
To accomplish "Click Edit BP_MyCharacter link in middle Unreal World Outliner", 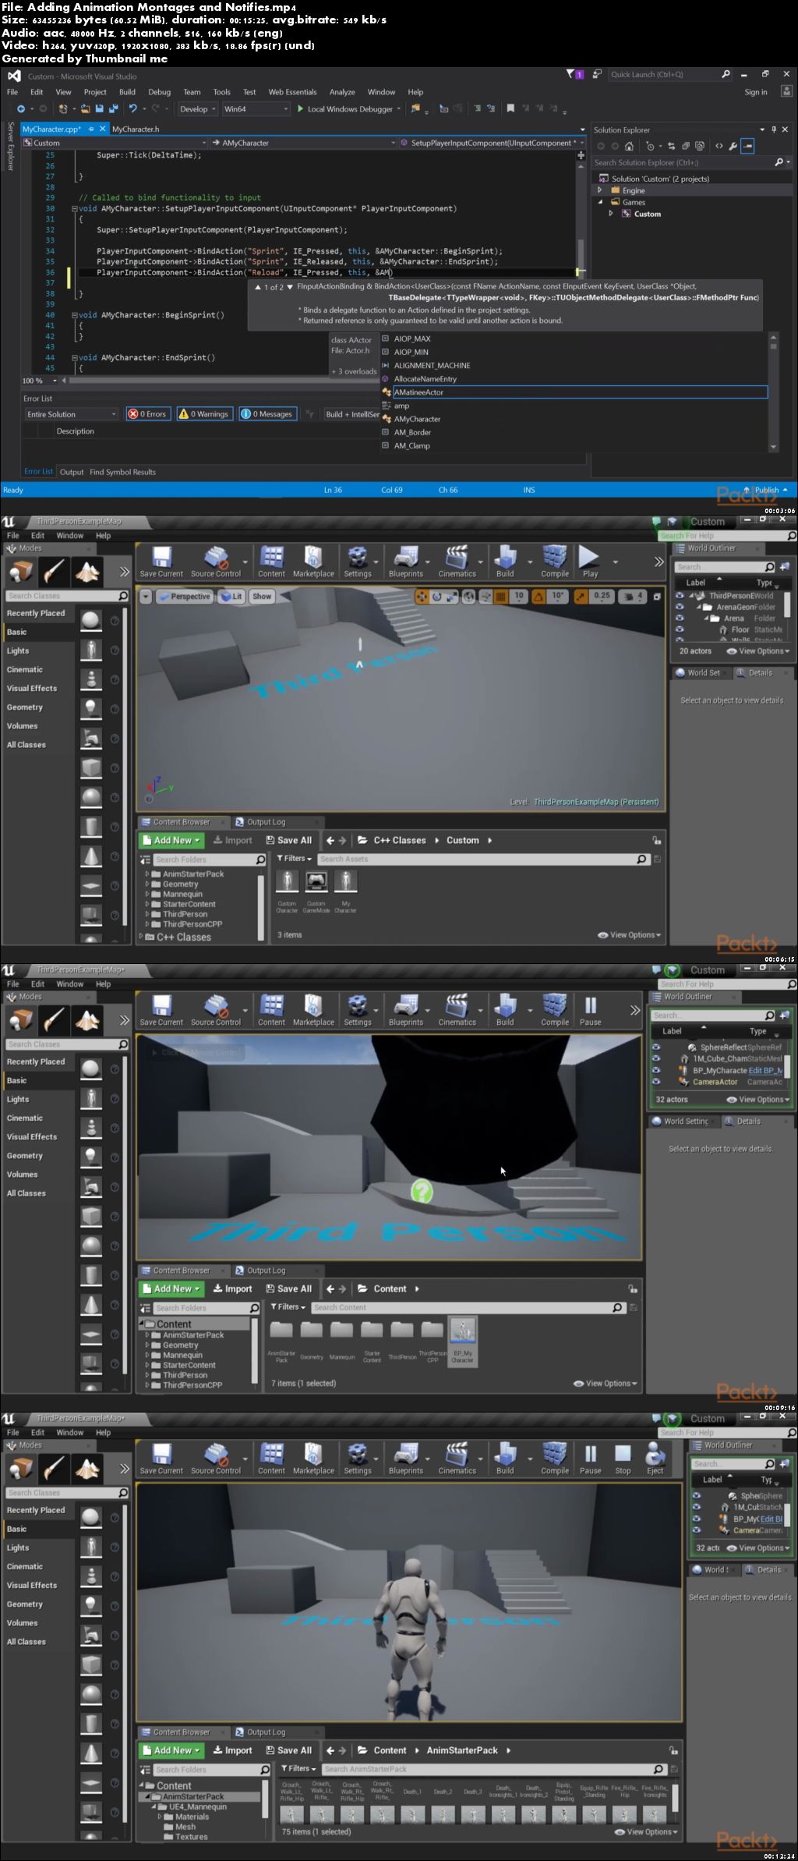I will [765, 1070].
